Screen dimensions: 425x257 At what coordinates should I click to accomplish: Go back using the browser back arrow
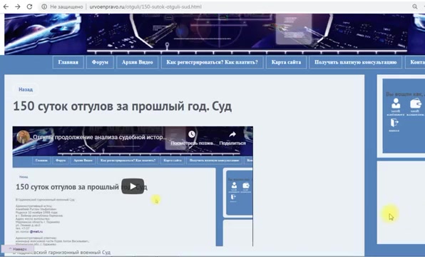coord(6,7)
